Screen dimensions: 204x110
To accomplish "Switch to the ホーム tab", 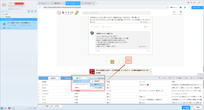I will [x=44, y=3].
